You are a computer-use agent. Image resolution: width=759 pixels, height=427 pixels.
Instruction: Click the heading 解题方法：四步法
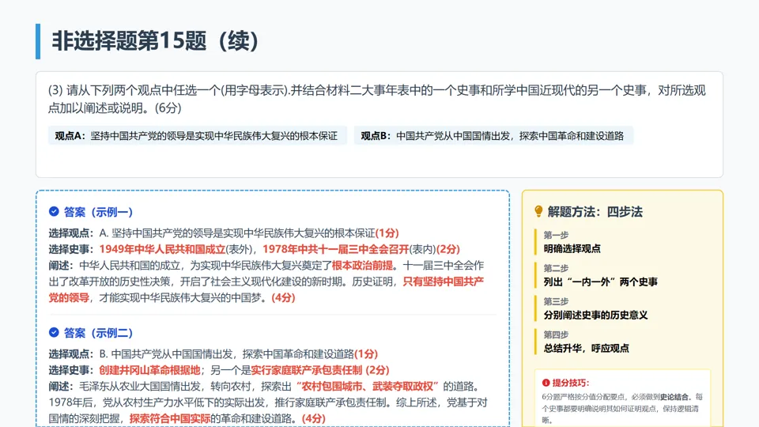tap(595, 212)
